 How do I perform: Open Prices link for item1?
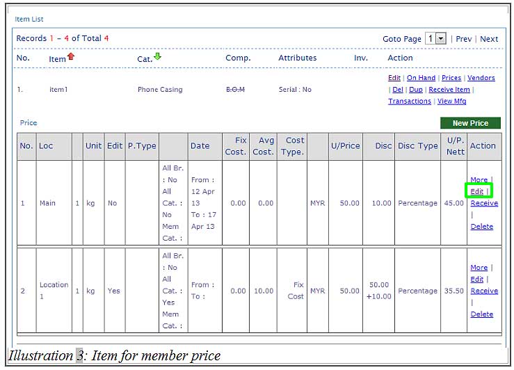(x=451, y=78)
